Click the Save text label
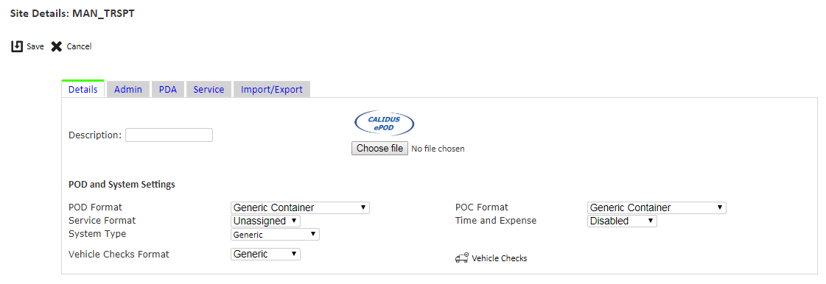This screenshot has height=284, width=826. pyautogui.click(x=35, y=46)
